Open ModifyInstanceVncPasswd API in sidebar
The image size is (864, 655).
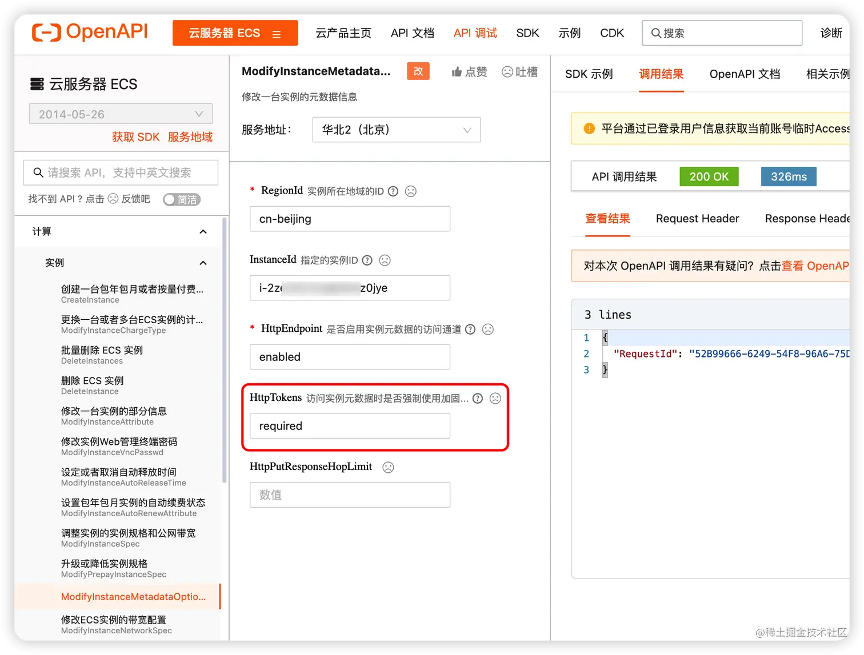(119, 447)
